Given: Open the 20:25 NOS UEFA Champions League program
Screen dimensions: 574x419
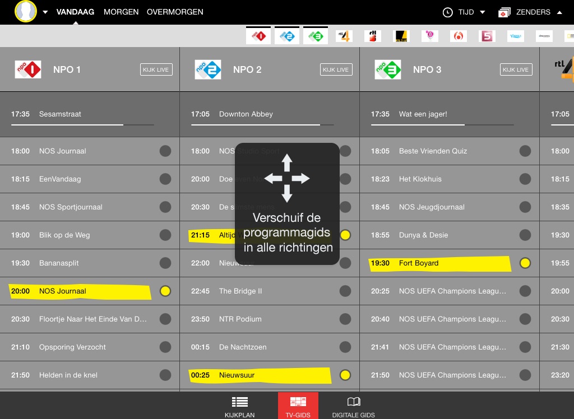Looking at the screenshot, I should pyautogui.click(x=450, y=291).
